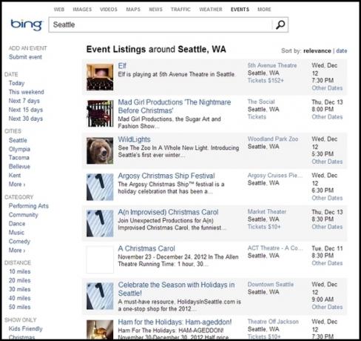Filter by Performing Arts category
This screenshot has height=341, width=361.
pyautogui.click(x=29, y=206)
